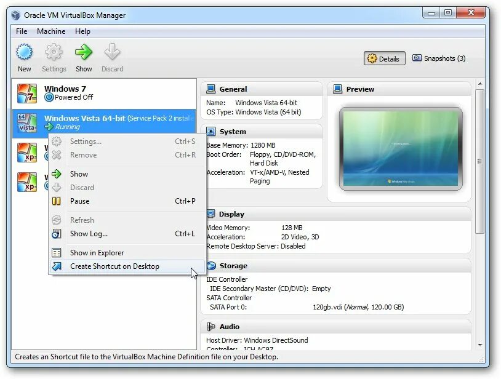Screen dimensions: 501x379
Task: Click the '120gb.vdi' storage entry text
Action: coord(358,307)
